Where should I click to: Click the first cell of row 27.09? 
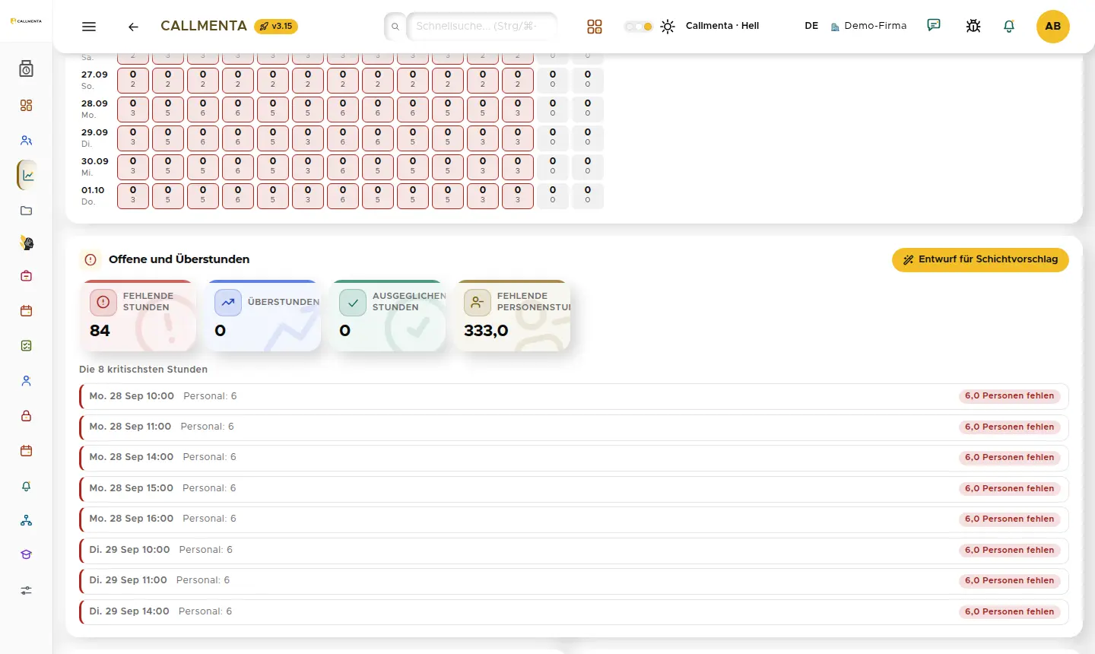(x=133, y=80)
